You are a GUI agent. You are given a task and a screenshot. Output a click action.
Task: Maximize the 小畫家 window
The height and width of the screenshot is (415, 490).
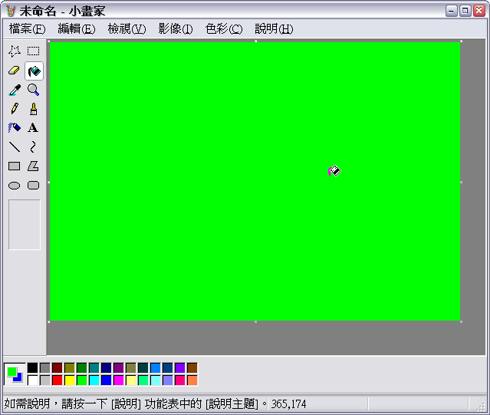pos(465,12)
